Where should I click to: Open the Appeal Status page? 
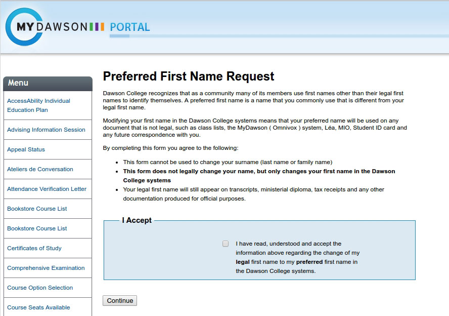pyautogui.click(x=26, y=149)
